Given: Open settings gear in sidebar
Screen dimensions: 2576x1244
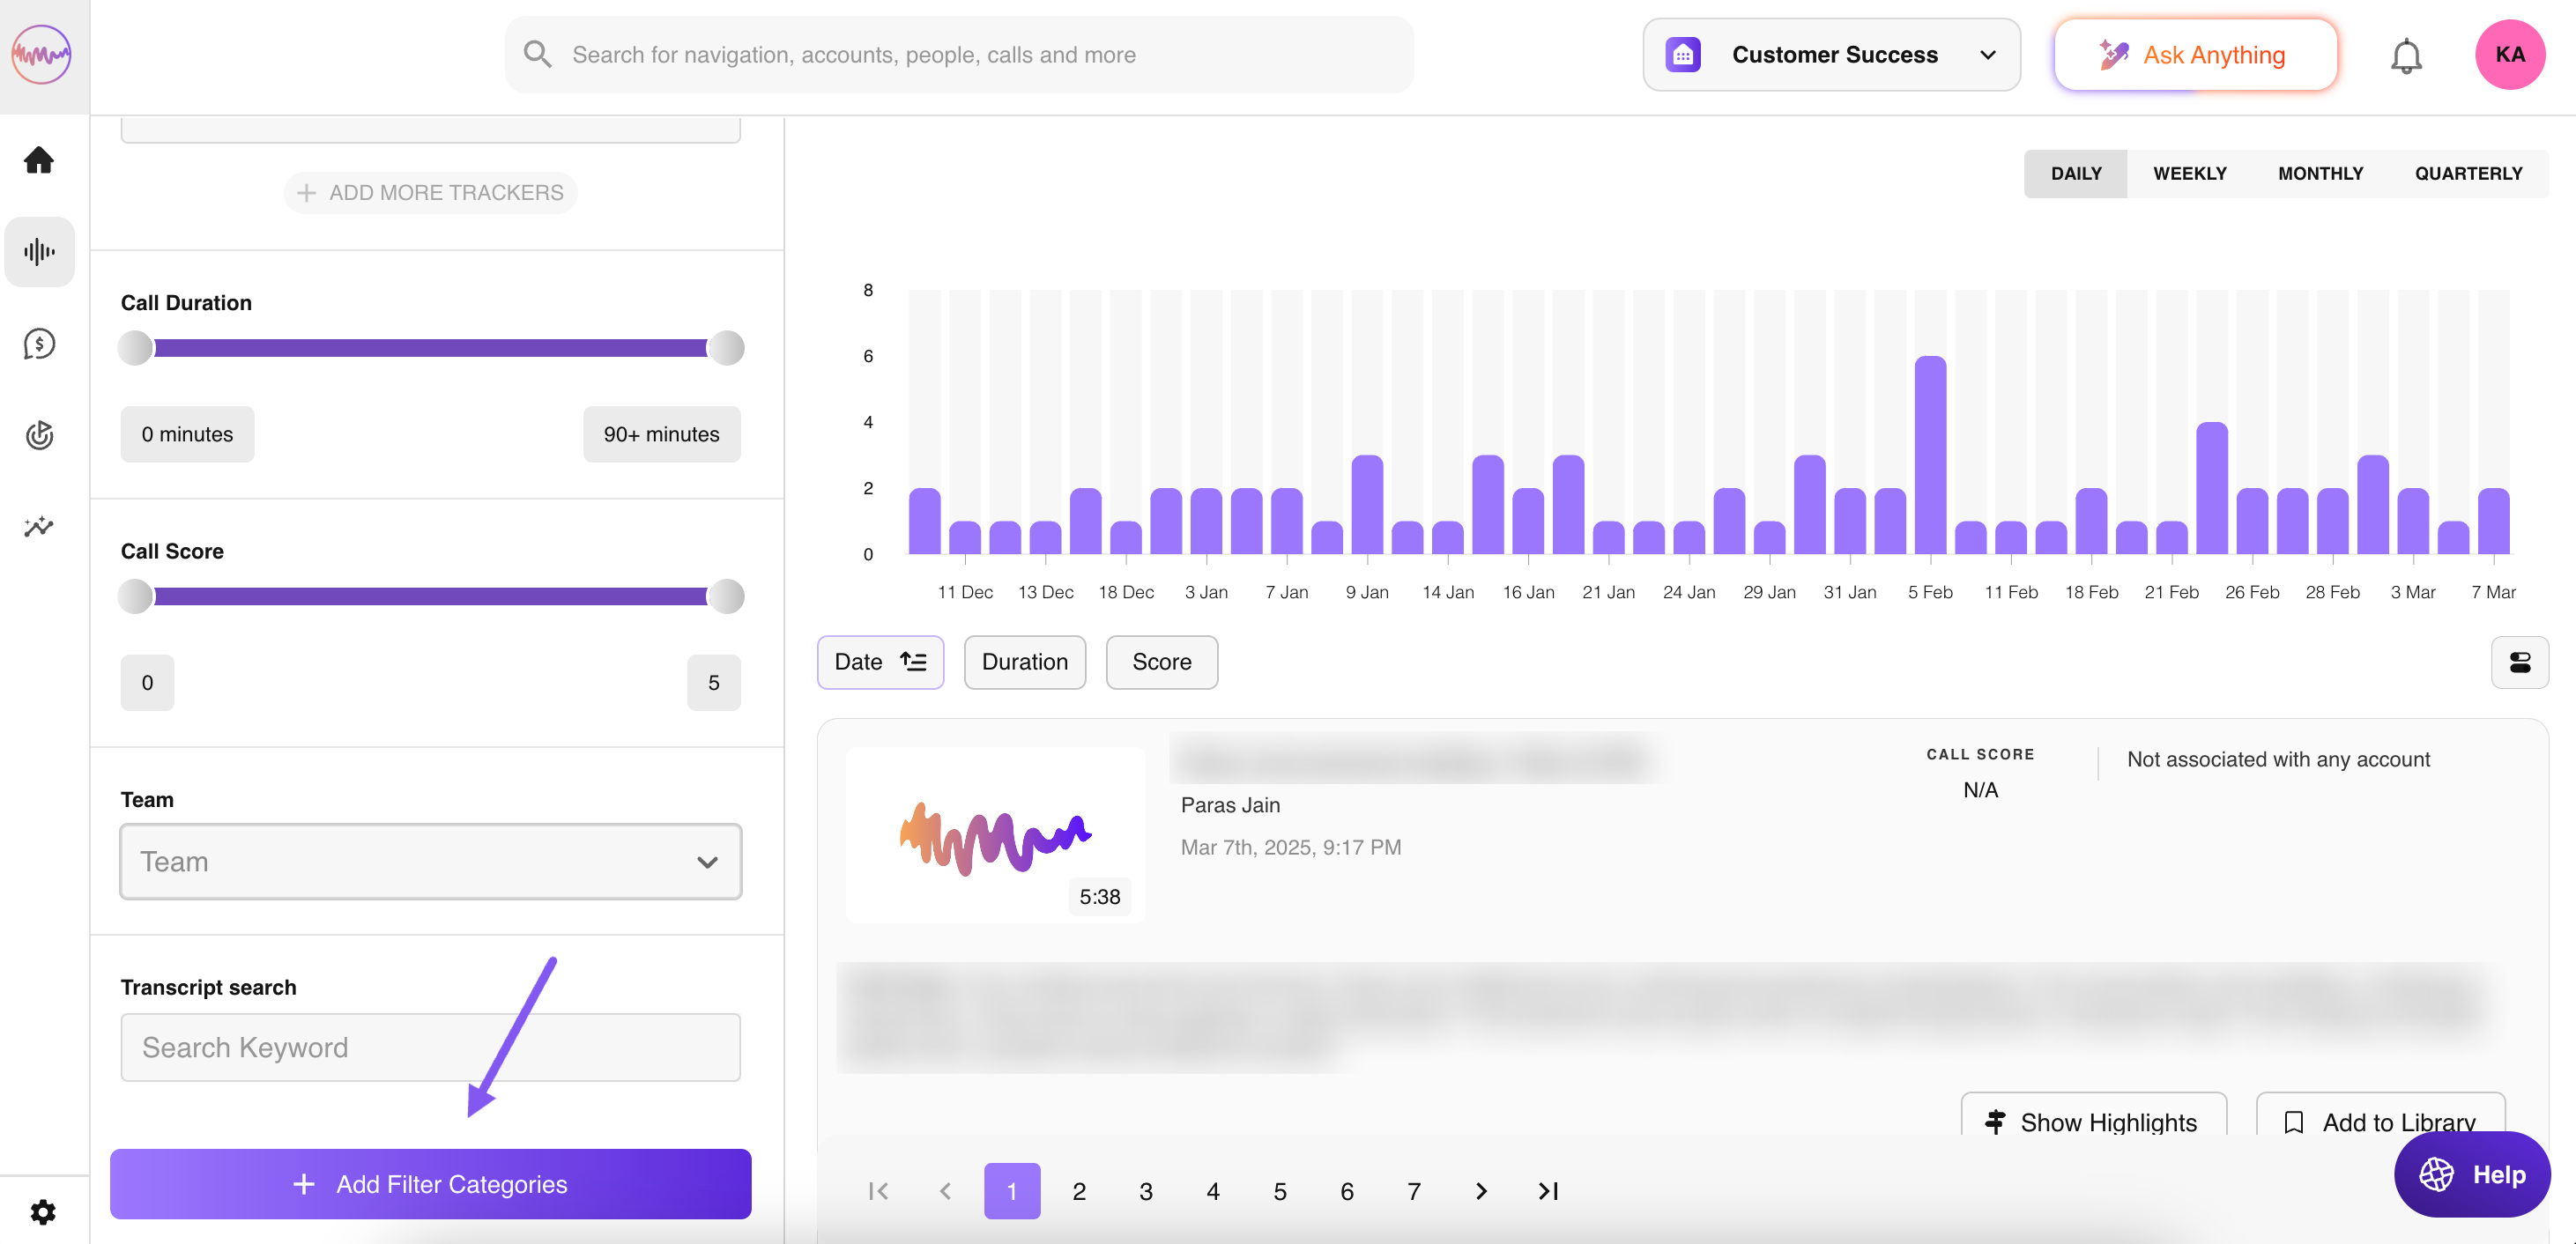Looking at the screenshot, I should click(42, 1212).
